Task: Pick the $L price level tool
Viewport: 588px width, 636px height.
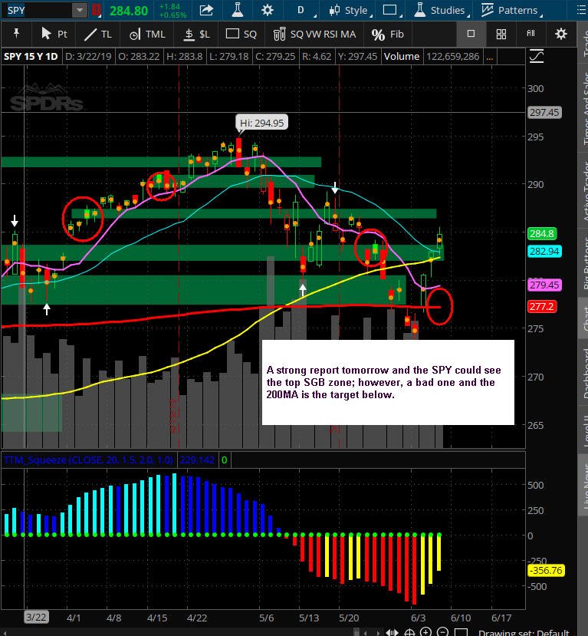Action: pos(196,34)
